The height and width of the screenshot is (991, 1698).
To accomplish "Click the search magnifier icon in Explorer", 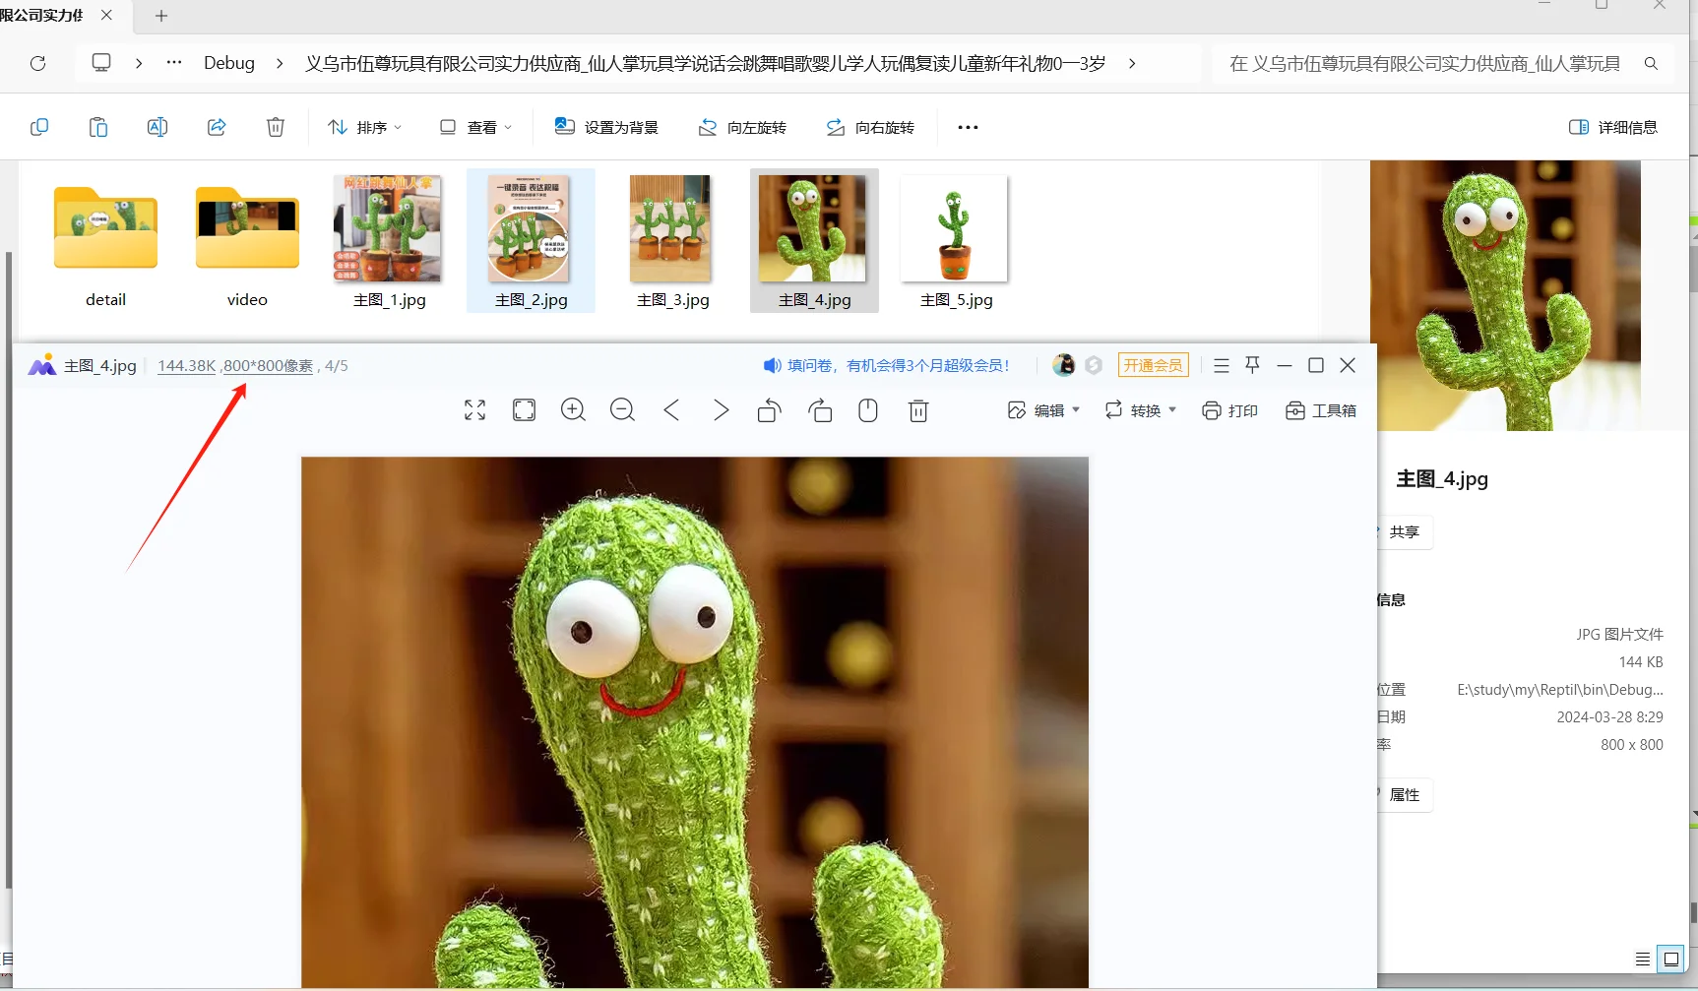I will (x=1651, y=63).
